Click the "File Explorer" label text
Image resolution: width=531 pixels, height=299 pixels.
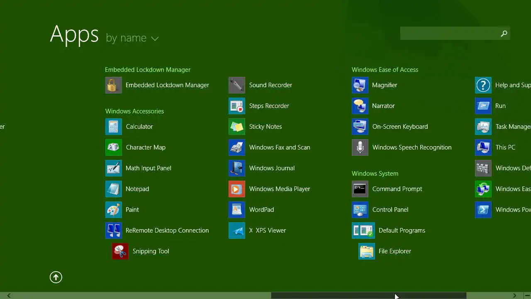(395, 251)
